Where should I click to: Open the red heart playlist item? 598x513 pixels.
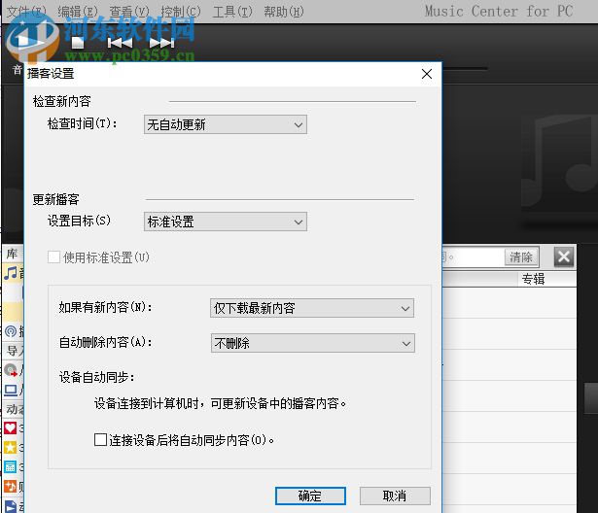pos(11,427)
